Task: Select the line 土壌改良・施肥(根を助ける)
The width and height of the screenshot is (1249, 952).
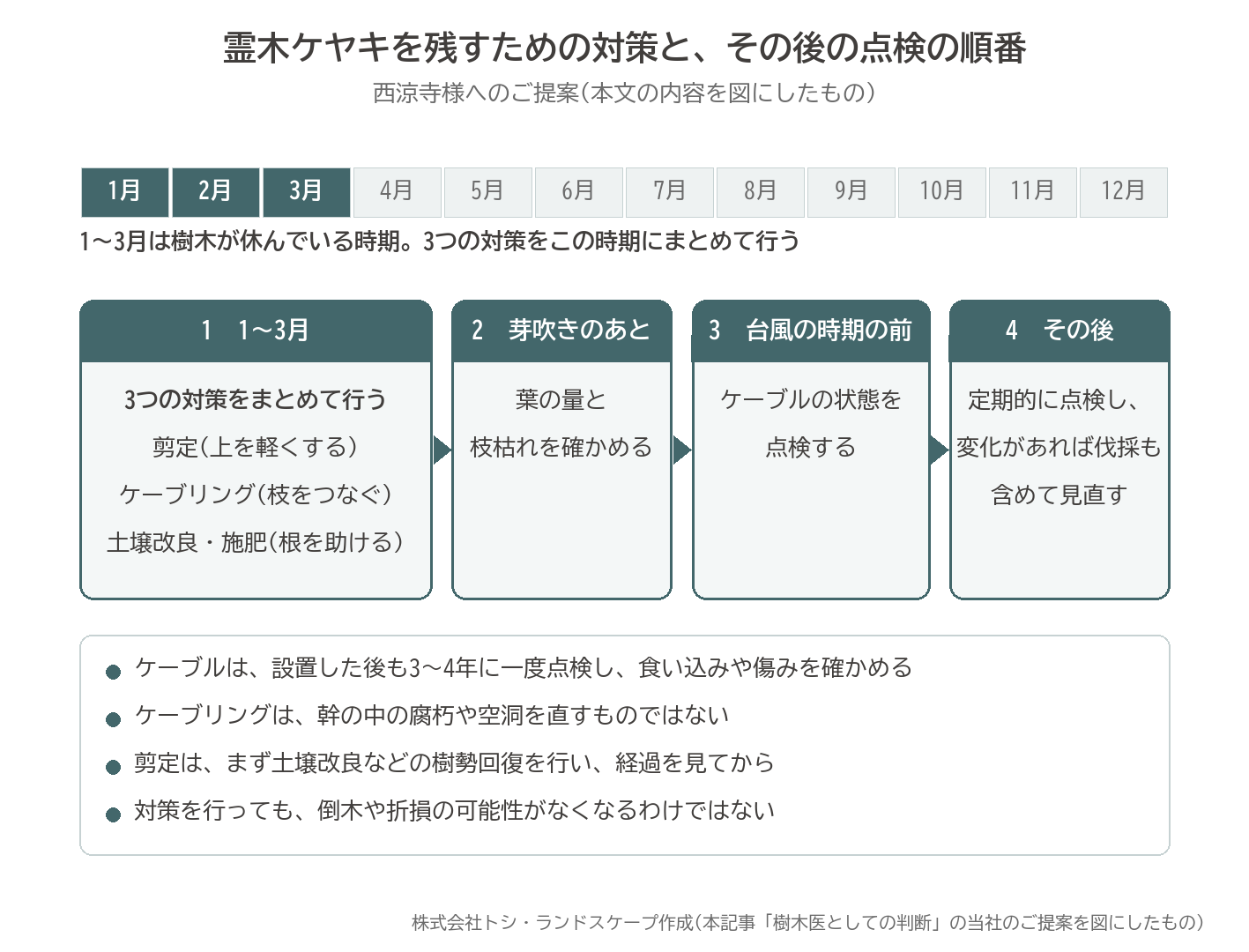Action: [x=256, y=542]
